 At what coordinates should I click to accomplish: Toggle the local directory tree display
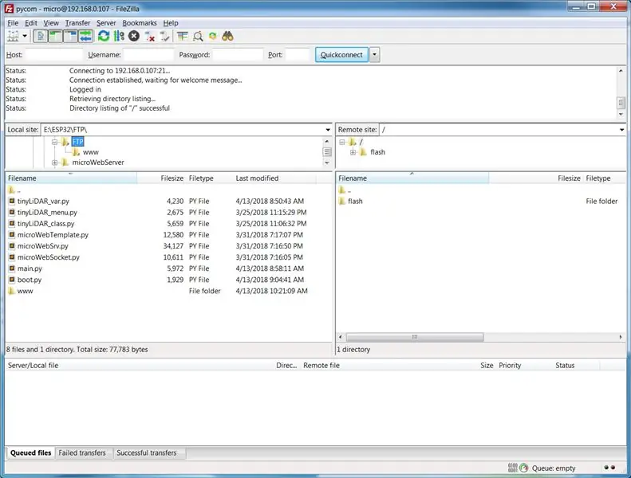(x=56, y=36)
